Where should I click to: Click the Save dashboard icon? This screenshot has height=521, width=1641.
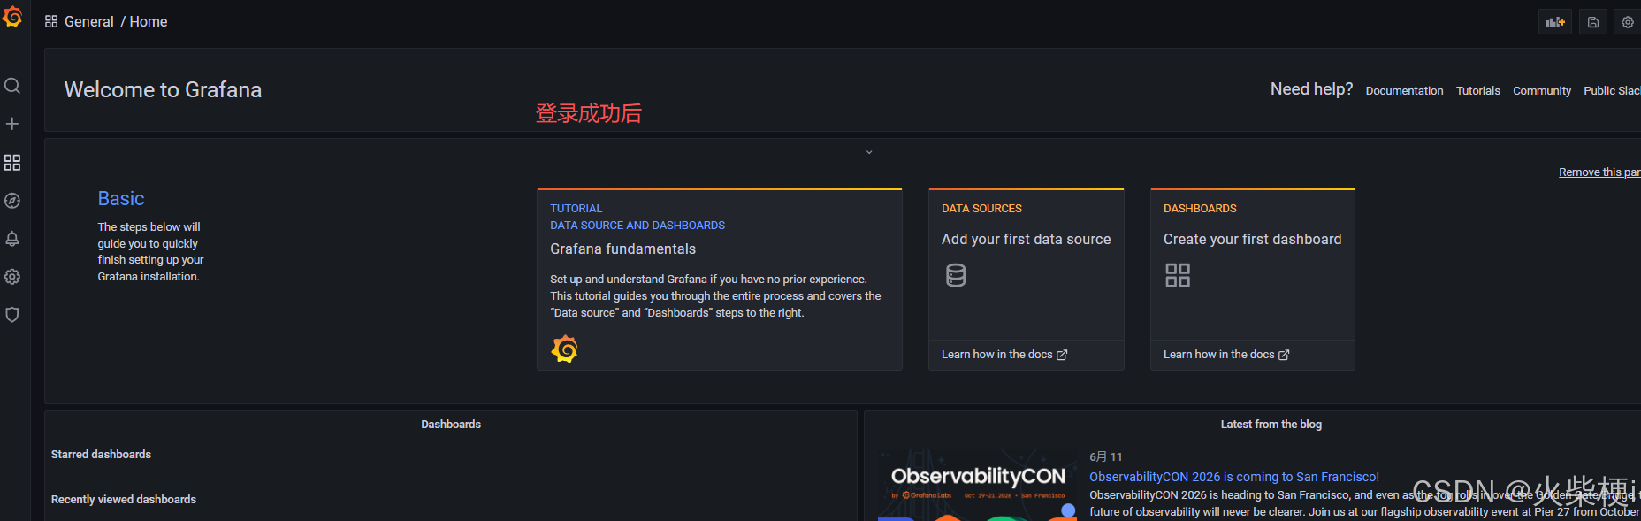point(1593,22)
